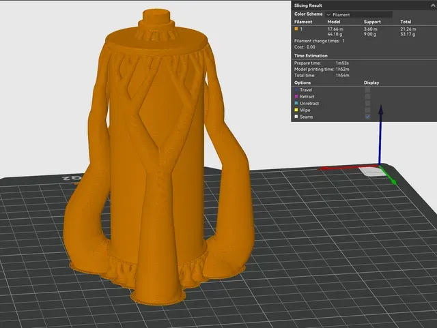Click the total weight '53.17 g'
Screen dimensions: 437x328
click(408, 34)
